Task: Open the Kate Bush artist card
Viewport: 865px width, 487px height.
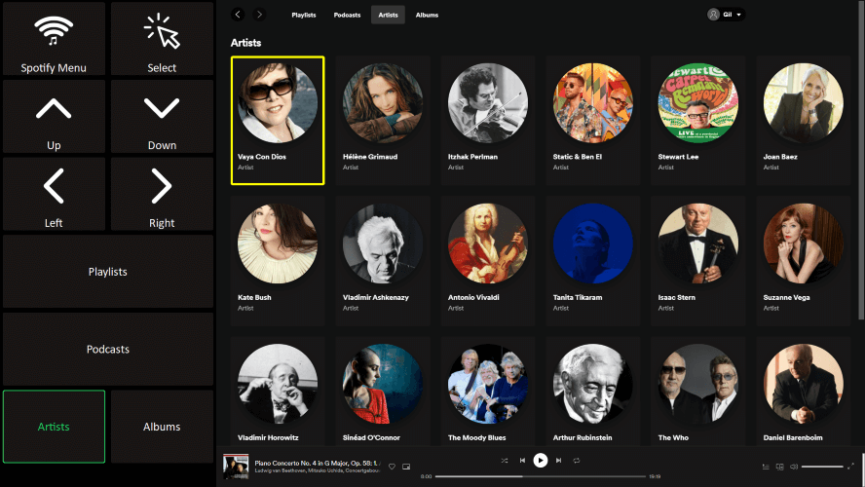Action: 278,257
